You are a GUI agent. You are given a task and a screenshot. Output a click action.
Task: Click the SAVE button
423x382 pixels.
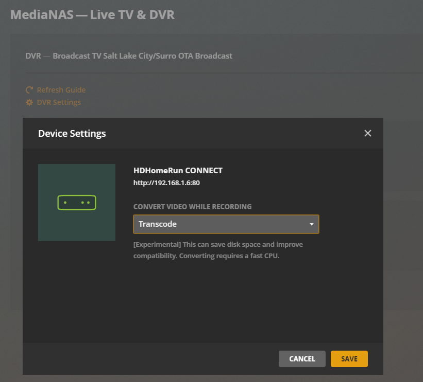pyautogui.click(x=349, y=359)
